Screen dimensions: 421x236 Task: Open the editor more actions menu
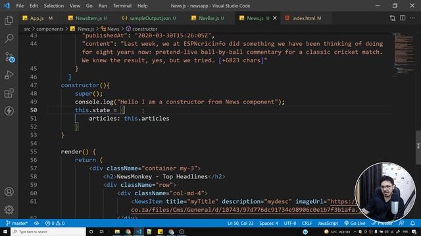click(412, 18)
